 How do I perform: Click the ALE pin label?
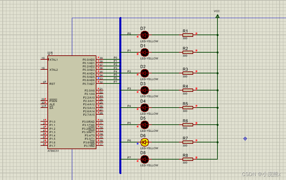point(52,104)
